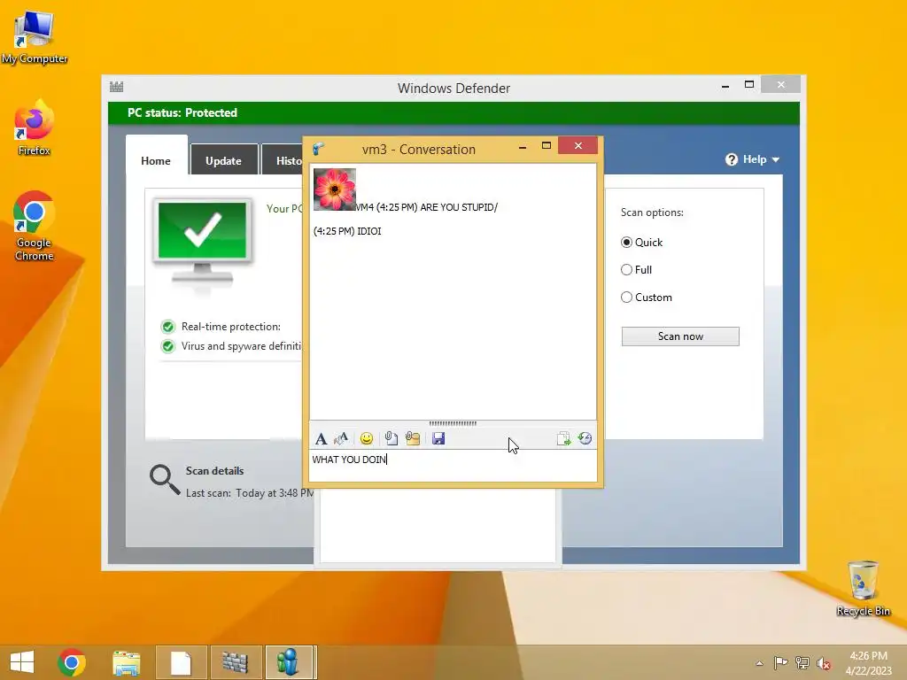907x680 pixels.
Task: Click the attach file paperclip icon
Action: [391, 439]
